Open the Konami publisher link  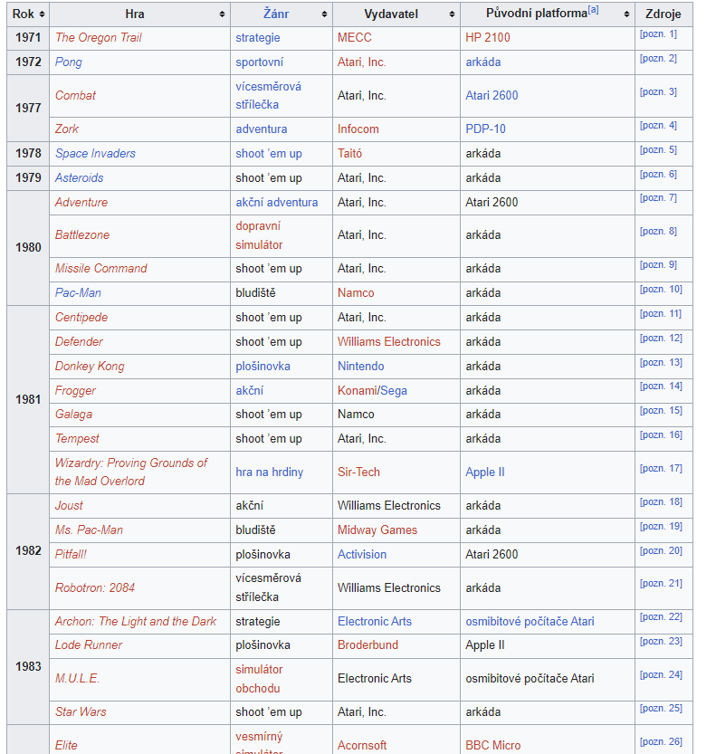358,390
